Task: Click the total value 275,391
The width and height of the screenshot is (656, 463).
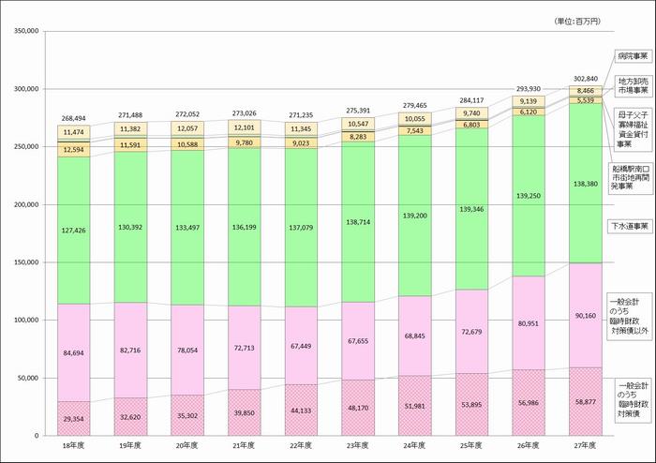Action: pos(358,111)
